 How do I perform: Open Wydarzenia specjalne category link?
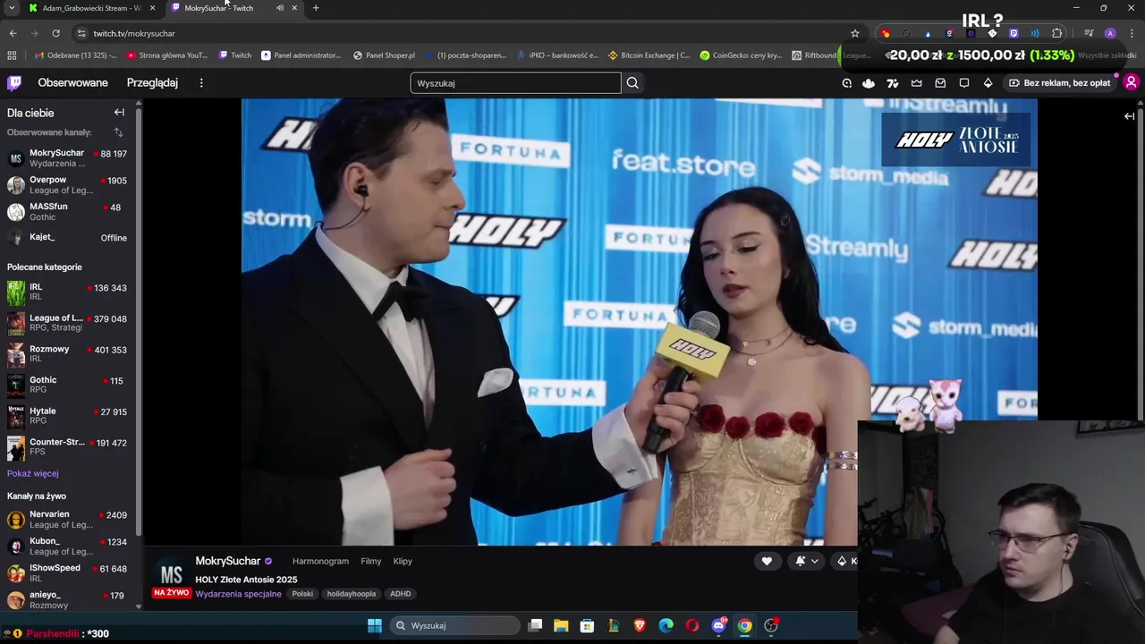coord(238,594)
